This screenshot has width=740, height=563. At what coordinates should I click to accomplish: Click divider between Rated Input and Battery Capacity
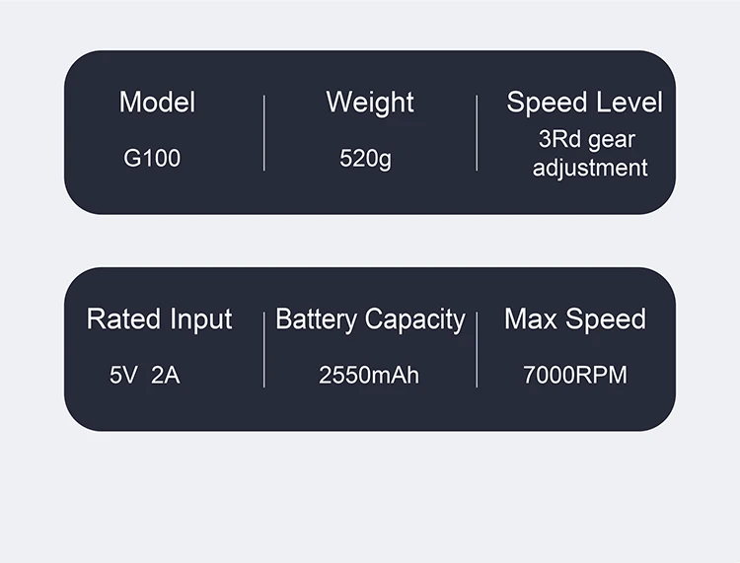(x=264, y=349)
